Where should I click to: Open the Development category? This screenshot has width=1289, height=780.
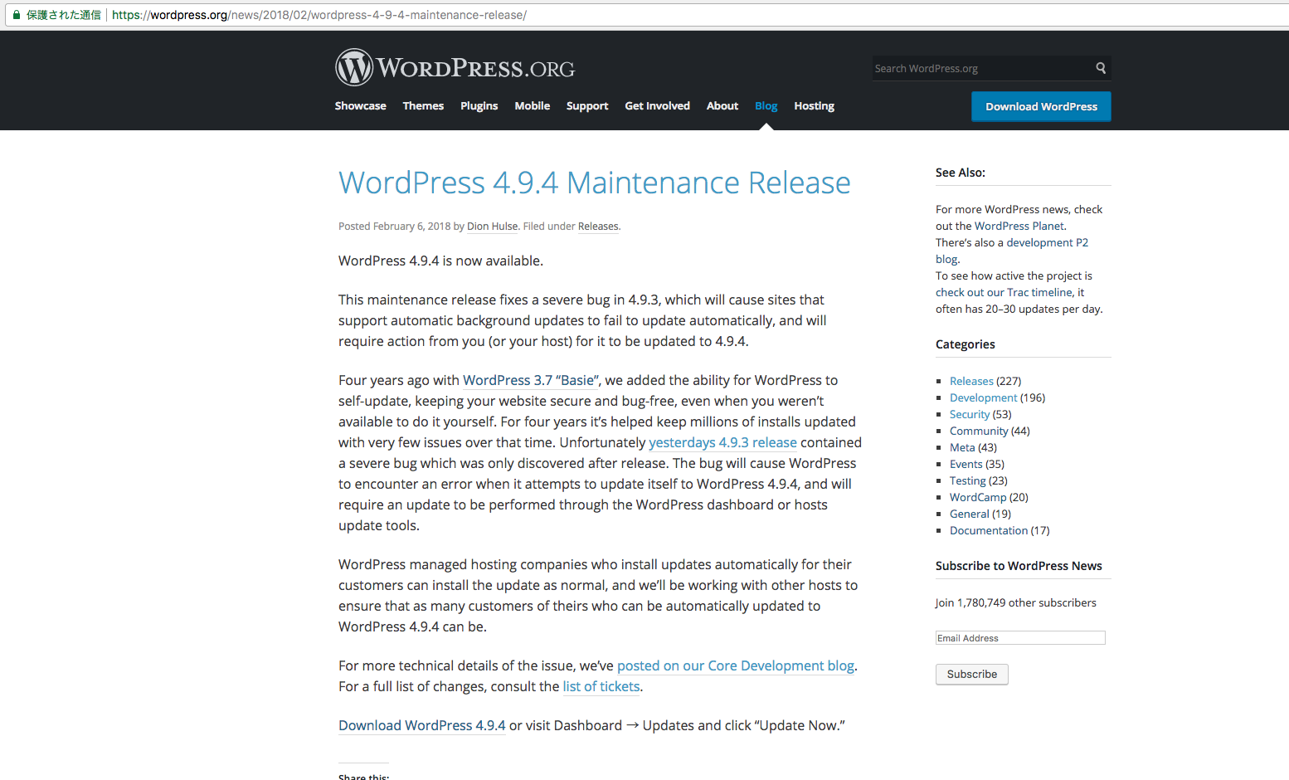[x=983, y=397]
